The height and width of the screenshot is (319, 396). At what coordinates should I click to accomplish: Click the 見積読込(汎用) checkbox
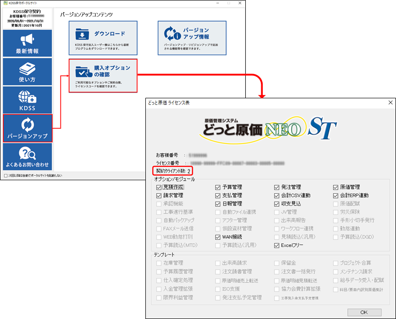click(x=277, y=238)
